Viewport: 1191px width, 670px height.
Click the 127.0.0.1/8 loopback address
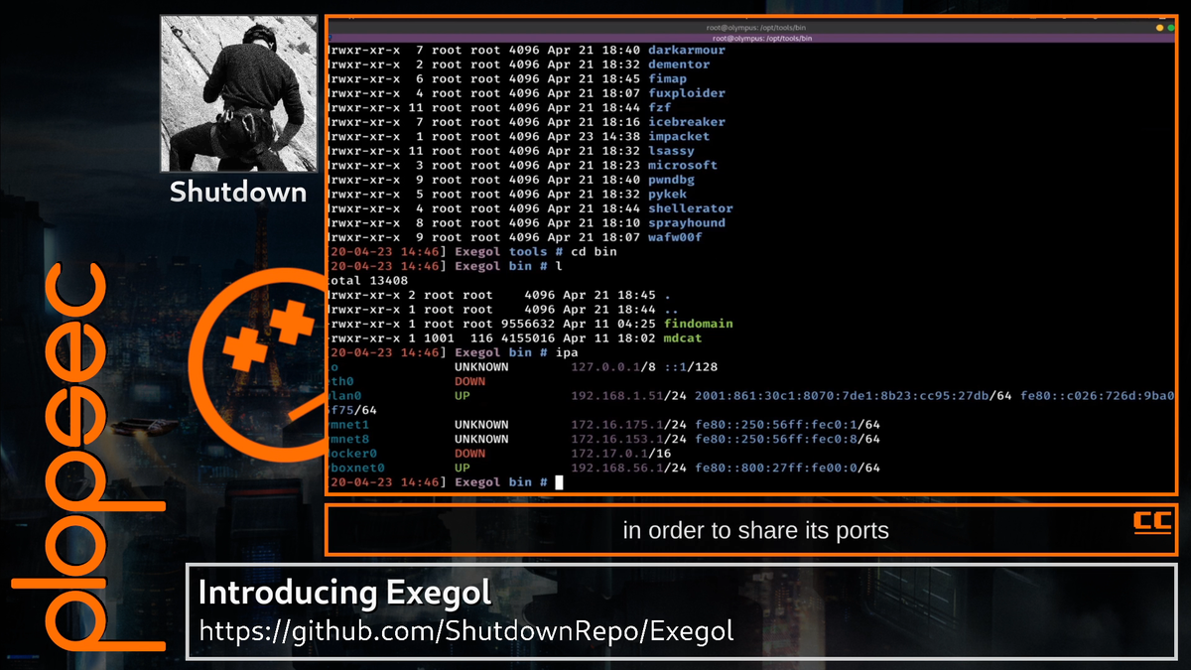[x=613, y=367]
